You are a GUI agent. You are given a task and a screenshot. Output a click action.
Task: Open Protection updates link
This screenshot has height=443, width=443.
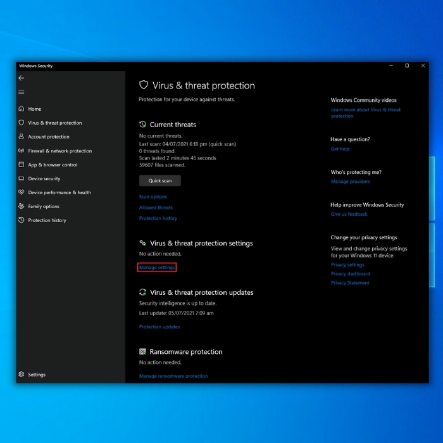coord(159,327)
